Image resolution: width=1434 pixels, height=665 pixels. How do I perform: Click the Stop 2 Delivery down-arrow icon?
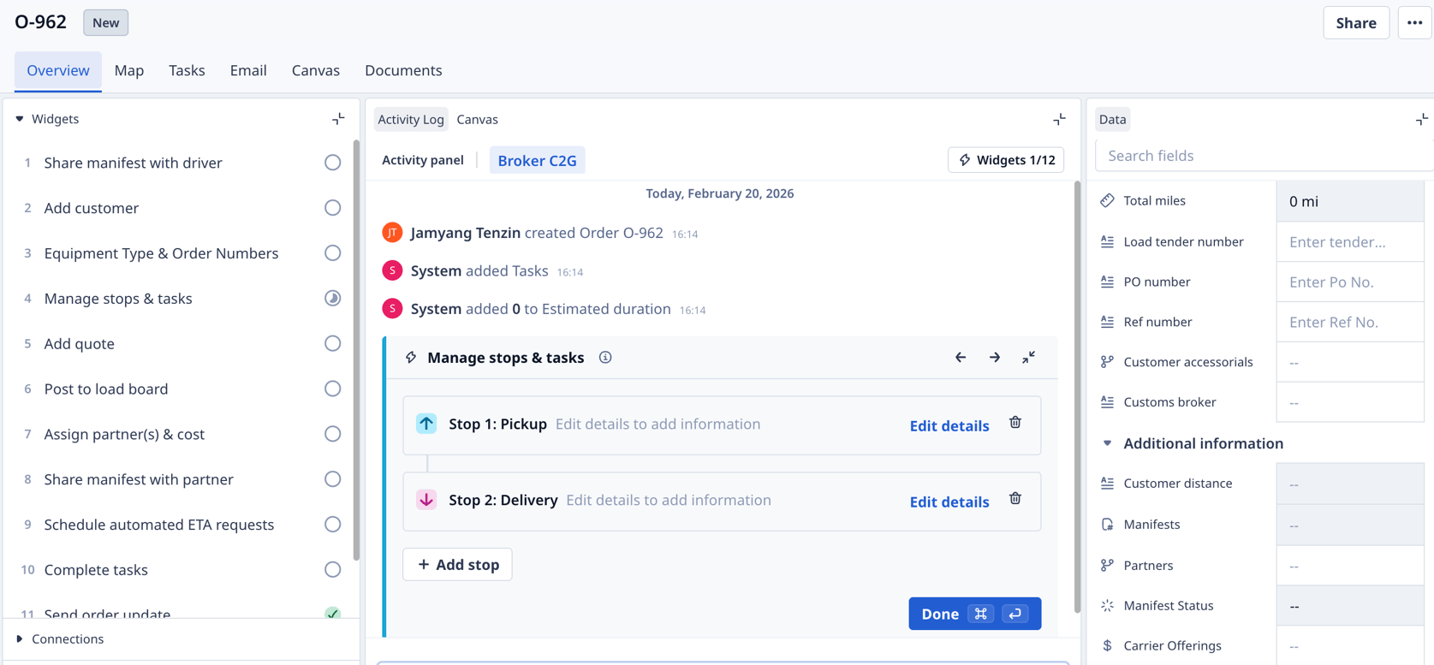(426, 500)
